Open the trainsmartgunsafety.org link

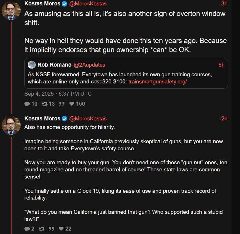click(x=157, y=82)
